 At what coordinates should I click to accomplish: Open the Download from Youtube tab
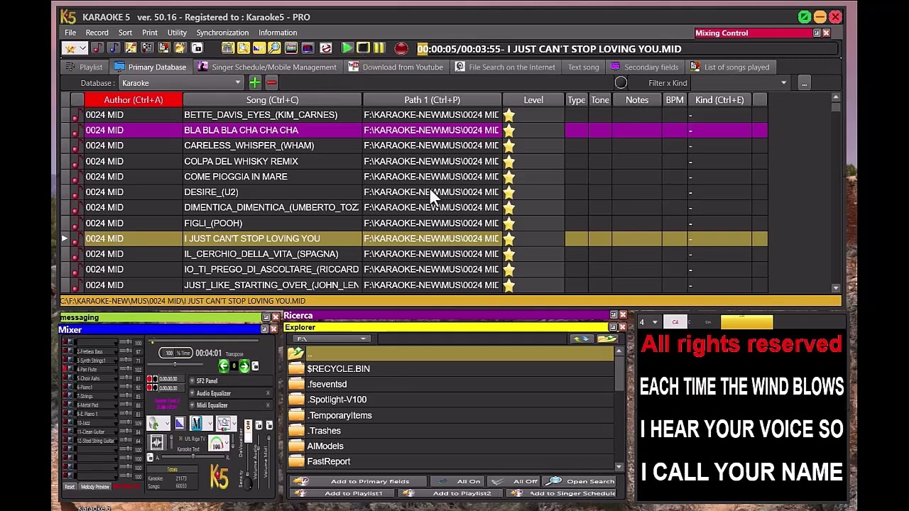pyautogui.click(x=396, y=67)
